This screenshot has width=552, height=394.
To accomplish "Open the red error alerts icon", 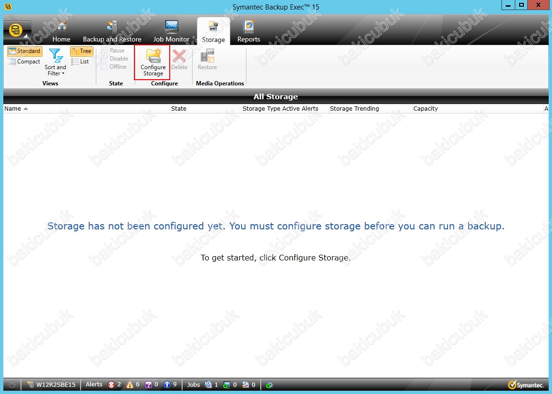I will point(111,384).
